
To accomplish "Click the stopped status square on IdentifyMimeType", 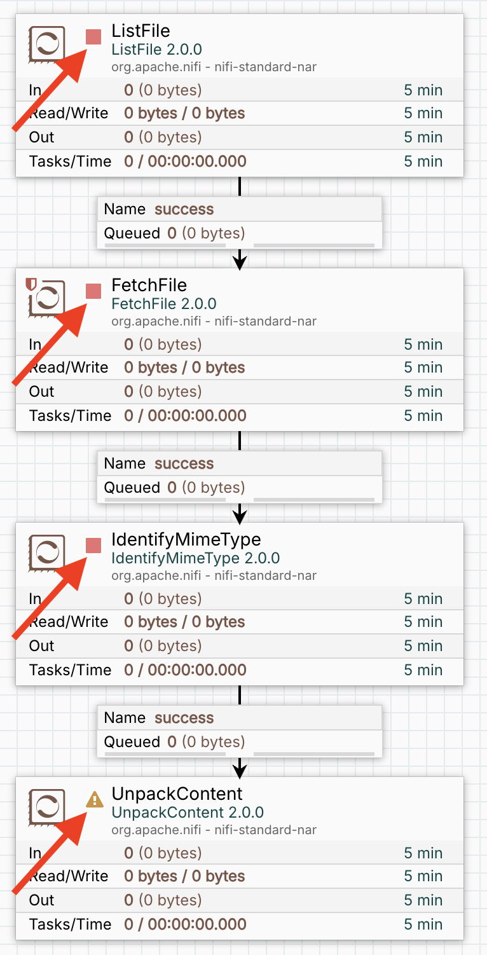I will click(x=93, y=546).
